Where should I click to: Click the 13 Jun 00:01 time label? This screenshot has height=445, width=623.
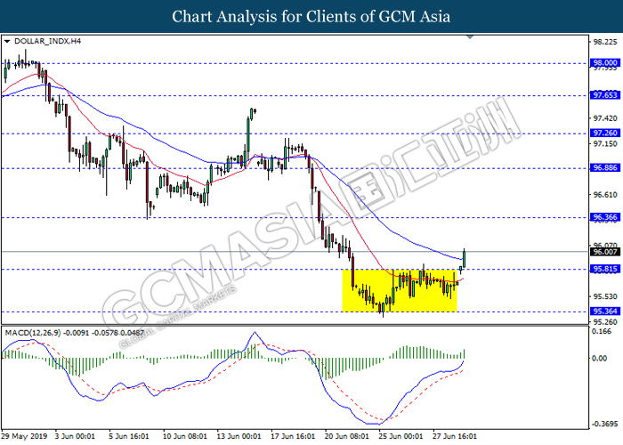(239, 436)
